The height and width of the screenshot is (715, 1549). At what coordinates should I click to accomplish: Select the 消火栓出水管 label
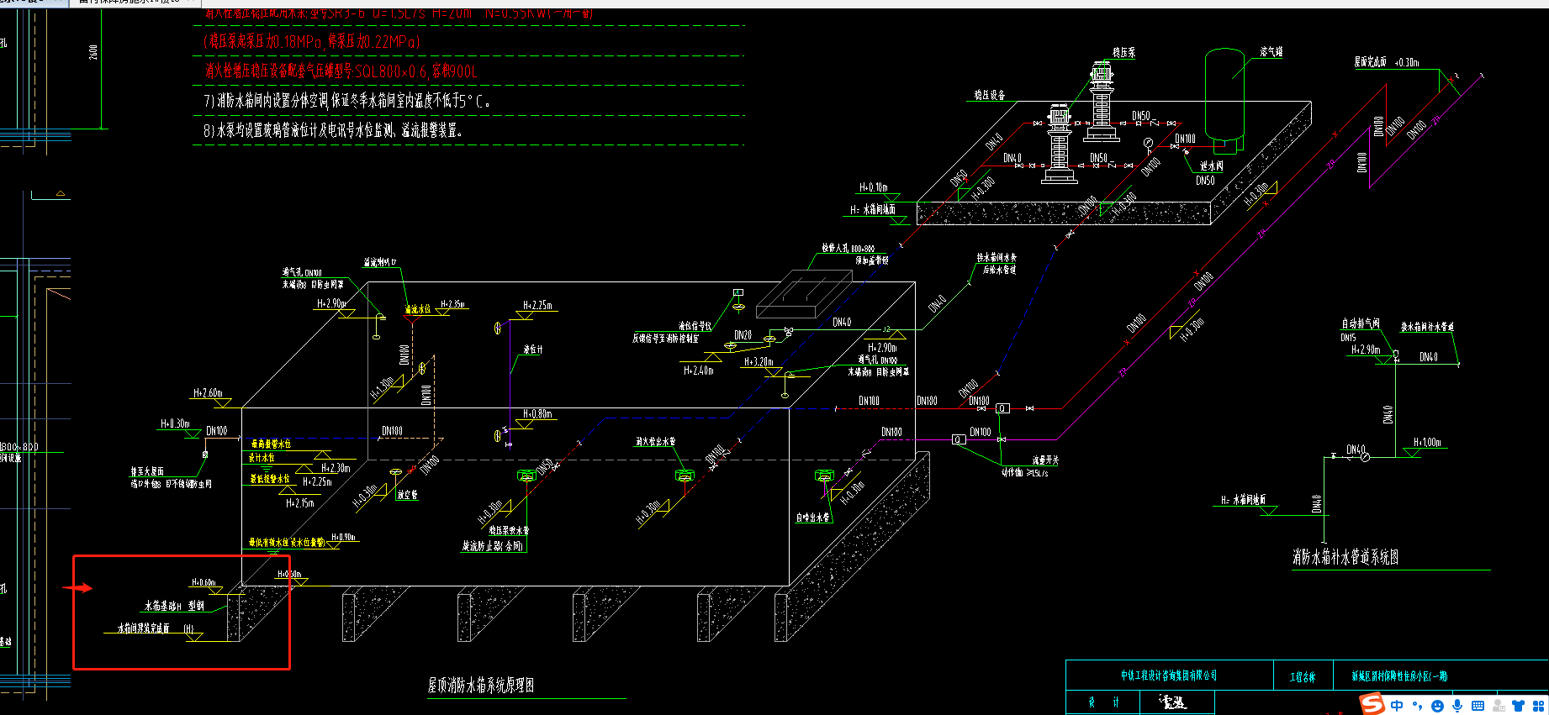click(x=655, y=441)
